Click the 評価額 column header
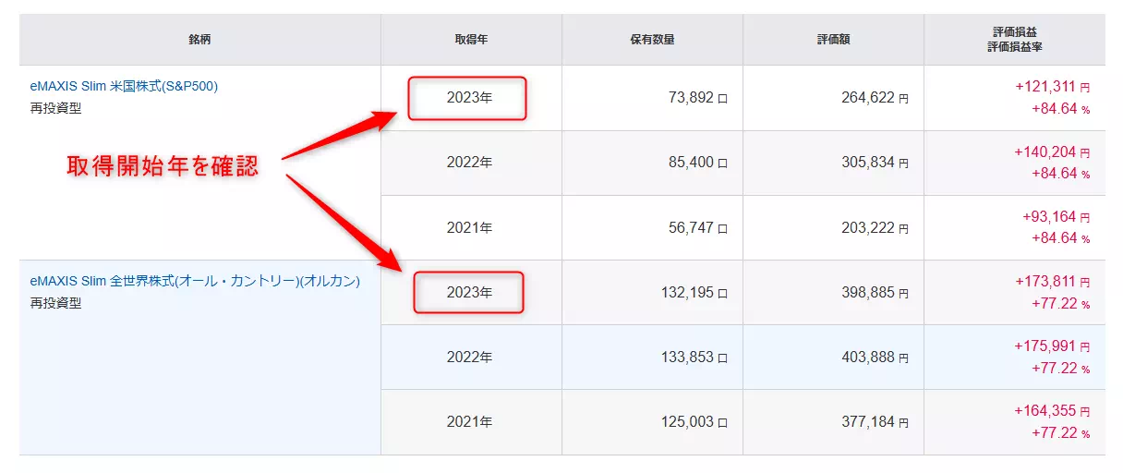 point(833,40)
